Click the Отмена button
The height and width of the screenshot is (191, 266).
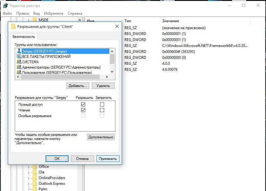pos(82,158)
